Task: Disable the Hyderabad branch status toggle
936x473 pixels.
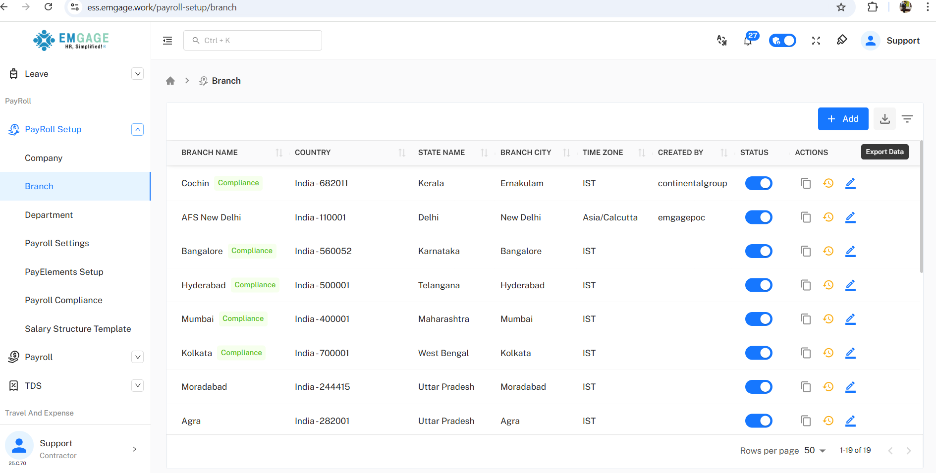Action: 759,285
